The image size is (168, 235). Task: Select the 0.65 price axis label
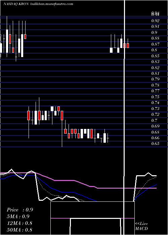click(155, 144)
